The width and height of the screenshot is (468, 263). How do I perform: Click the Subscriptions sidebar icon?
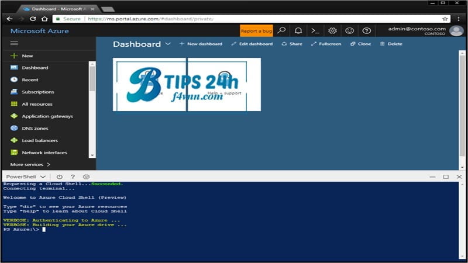14,92
